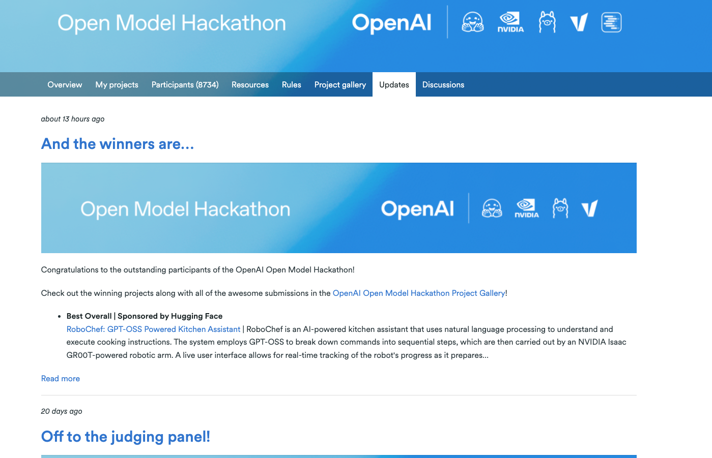This screenshot has width=712, height=458.
Task: Open the RoboChef: GPT-OSS Powered Kitchen Assistant link
Action: pos(153,329)
